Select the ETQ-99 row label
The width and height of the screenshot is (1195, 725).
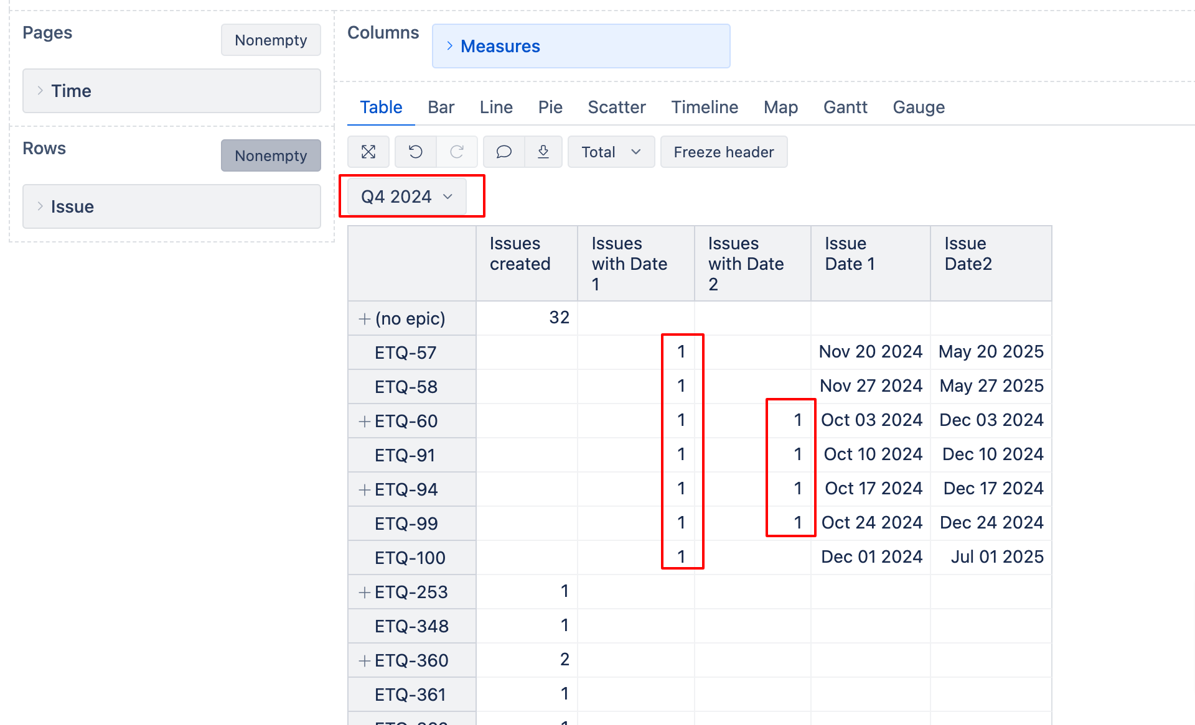click(x=406, y=524)
